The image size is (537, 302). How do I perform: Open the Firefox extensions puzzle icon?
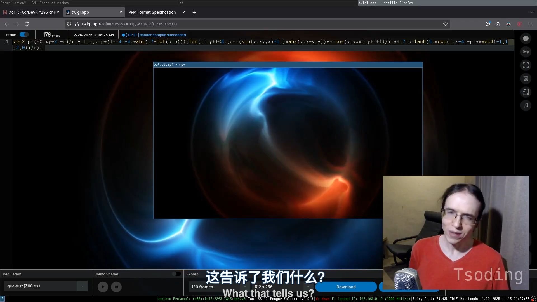pyautogui.click(x=498, y=24)
